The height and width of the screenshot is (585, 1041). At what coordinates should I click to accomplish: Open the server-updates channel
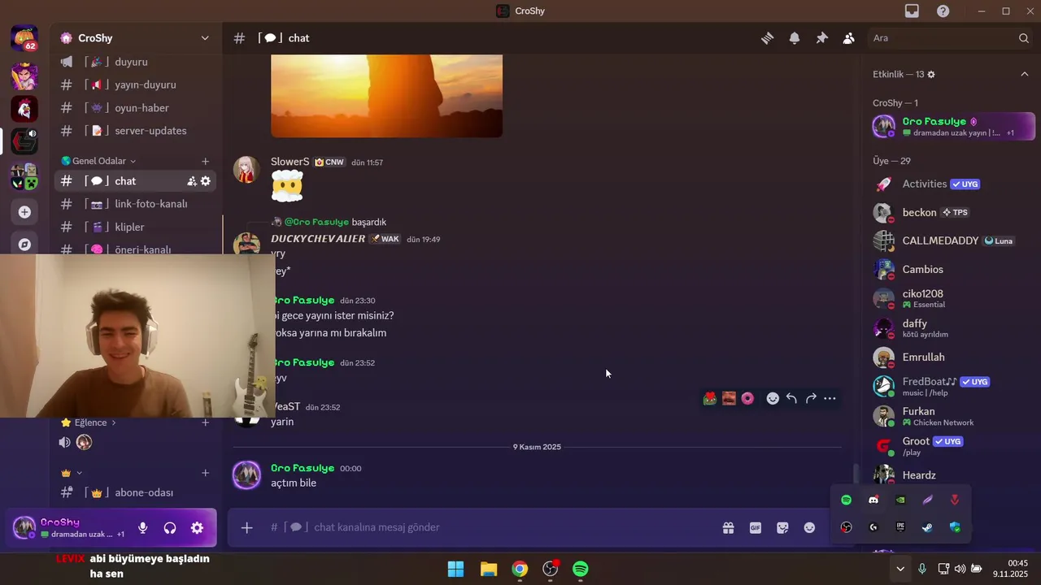(135, 131)
